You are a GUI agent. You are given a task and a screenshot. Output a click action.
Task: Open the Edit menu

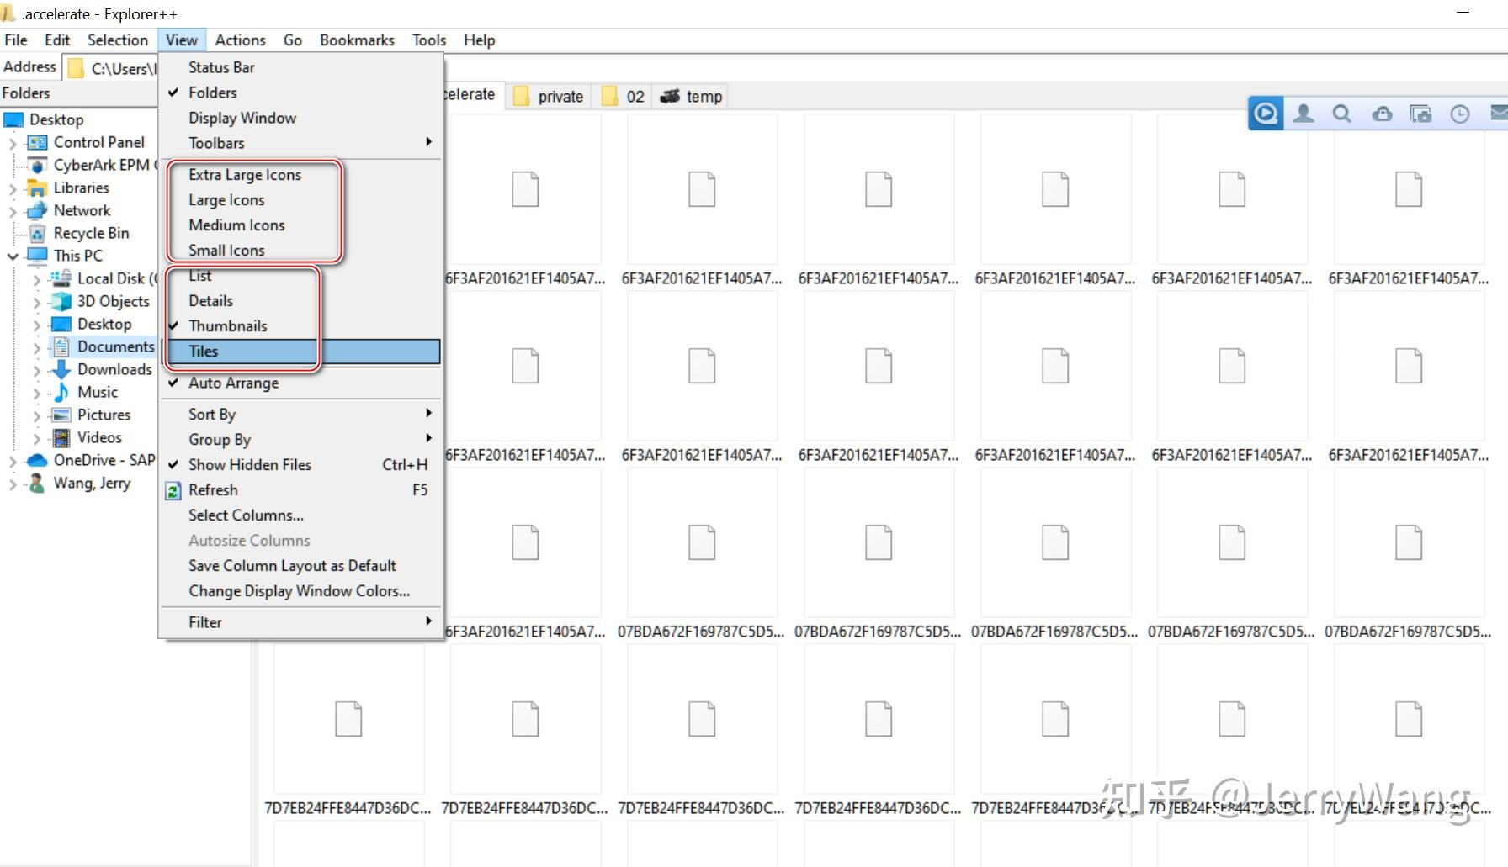tap(57, 40)
